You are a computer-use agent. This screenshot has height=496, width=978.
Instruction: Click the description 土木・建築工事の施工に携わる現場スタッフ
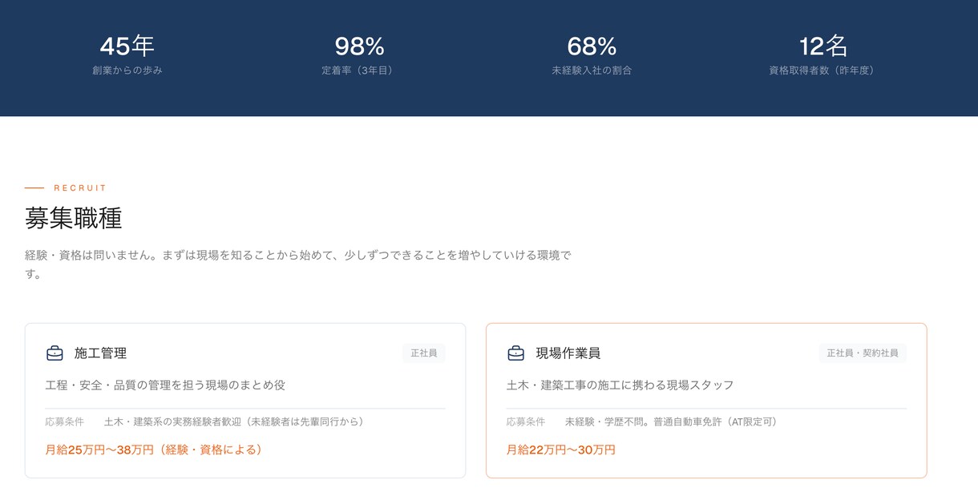tap(620, 385)
